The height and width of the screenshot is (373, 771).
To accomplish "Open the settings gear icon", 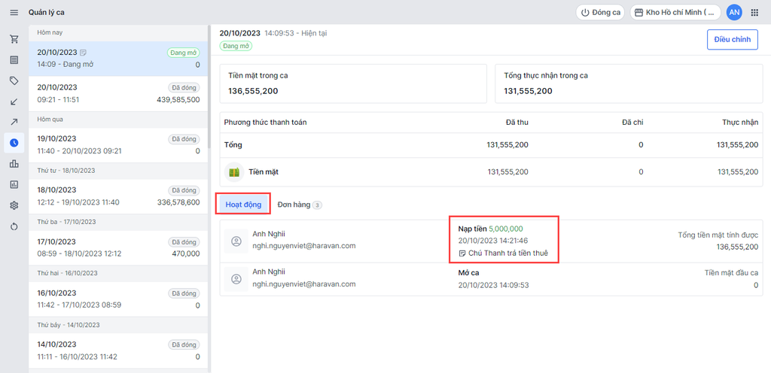I will pos(14,205).
